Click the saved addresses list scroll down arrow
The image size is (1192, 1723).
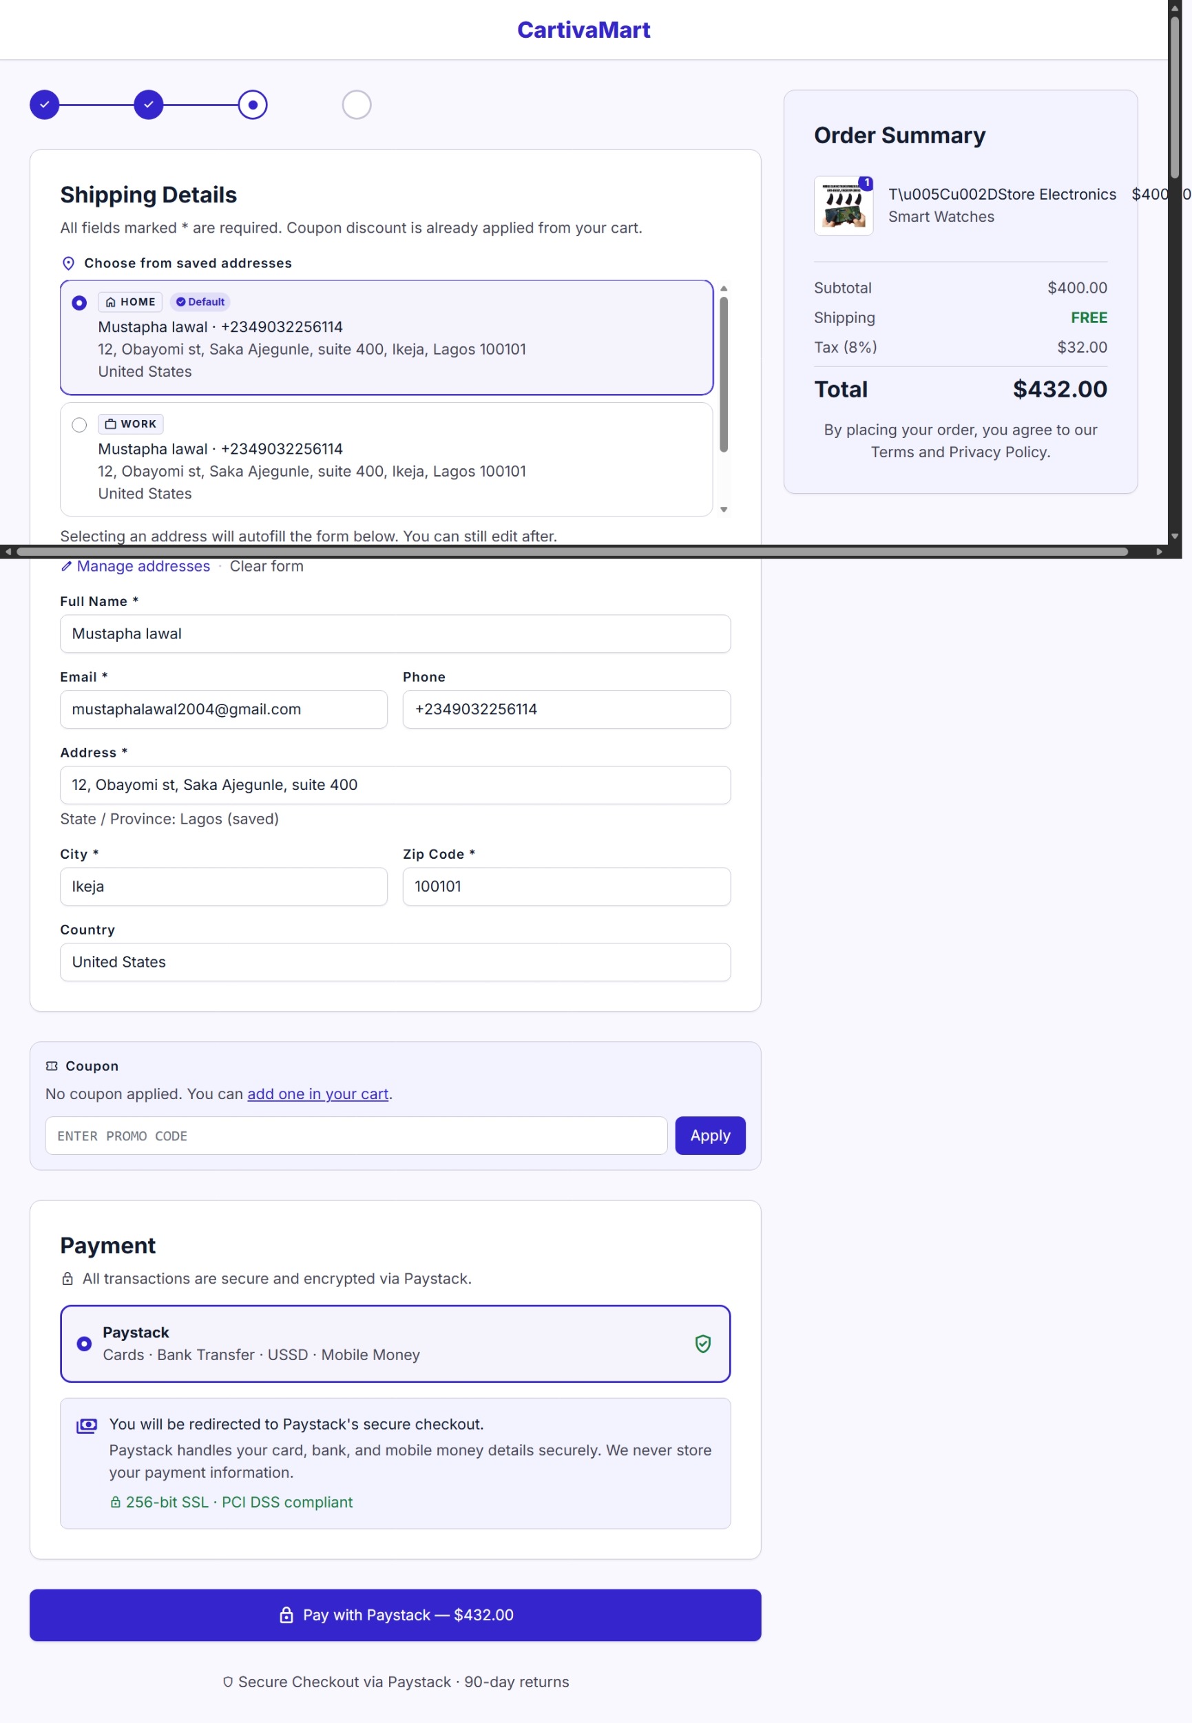[x=724, y=510]
